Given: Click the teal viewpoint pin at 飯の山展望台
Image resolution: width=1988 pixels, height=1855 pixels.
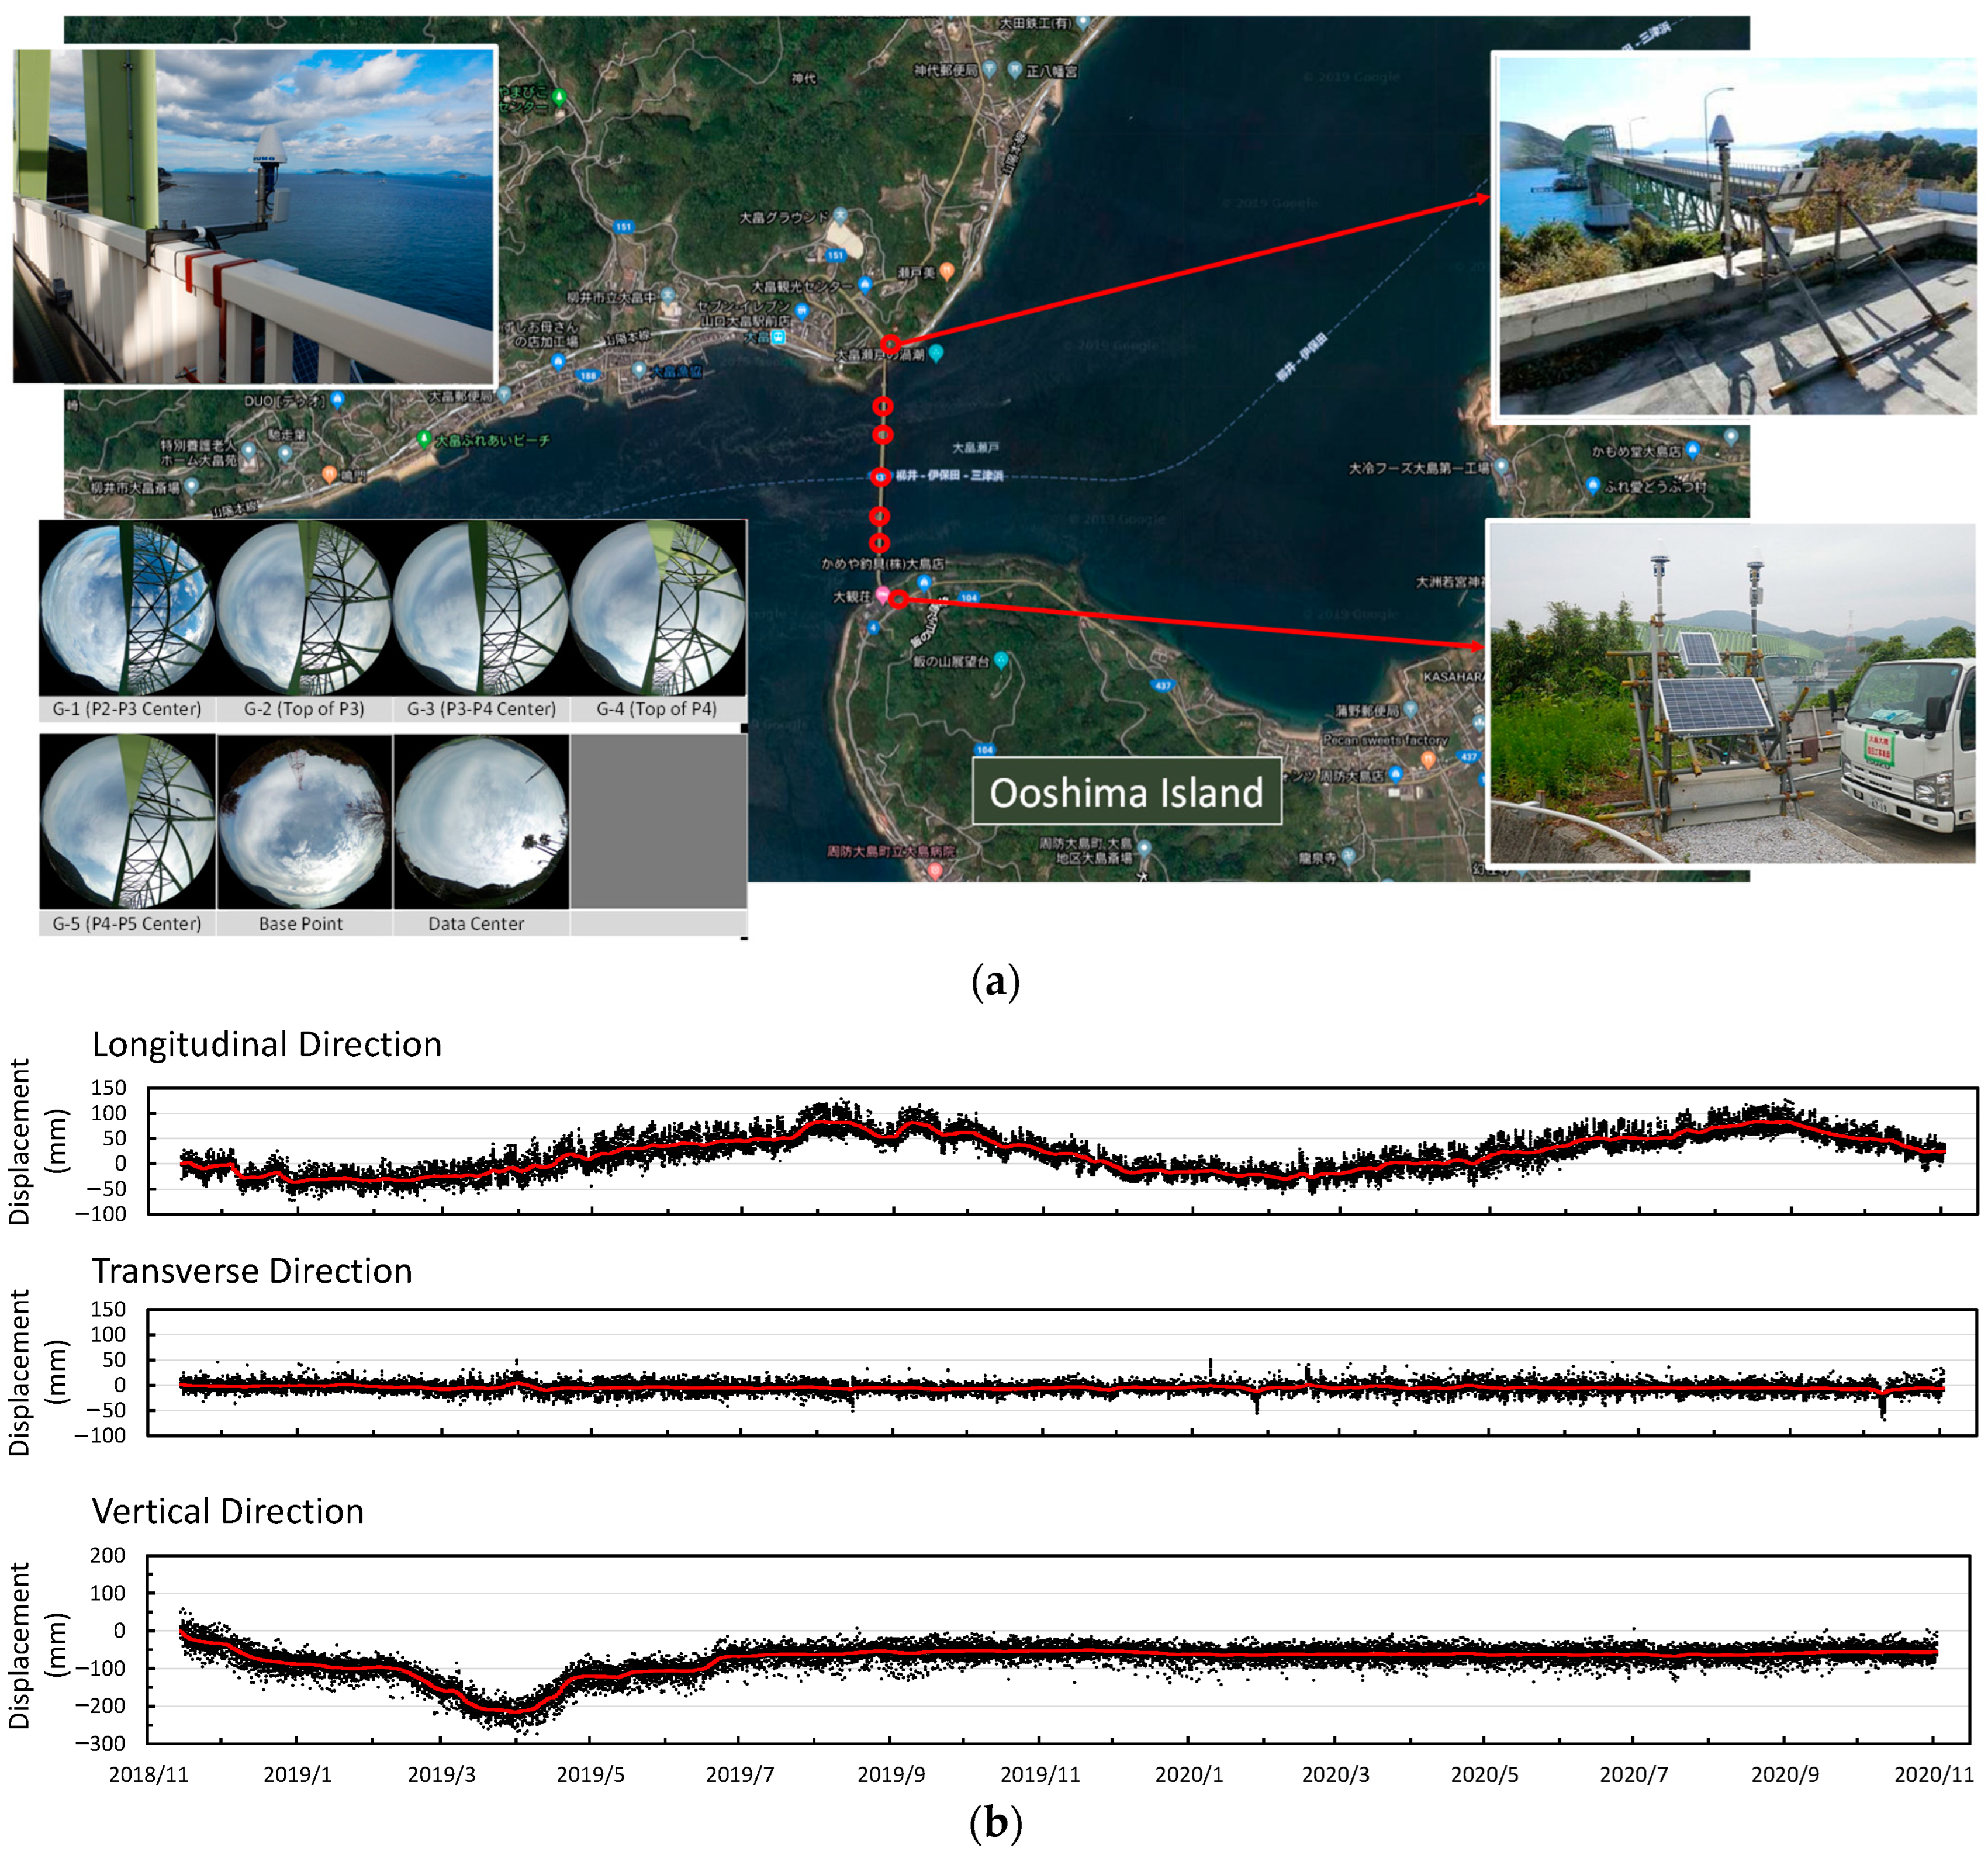Looking at the screenshot, I should (1001, 660).
